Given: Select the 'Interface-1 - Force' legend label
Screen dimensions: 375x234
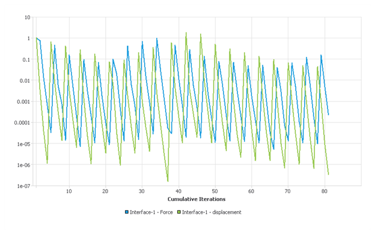Looking at the screenshot, I should (151, 212).
